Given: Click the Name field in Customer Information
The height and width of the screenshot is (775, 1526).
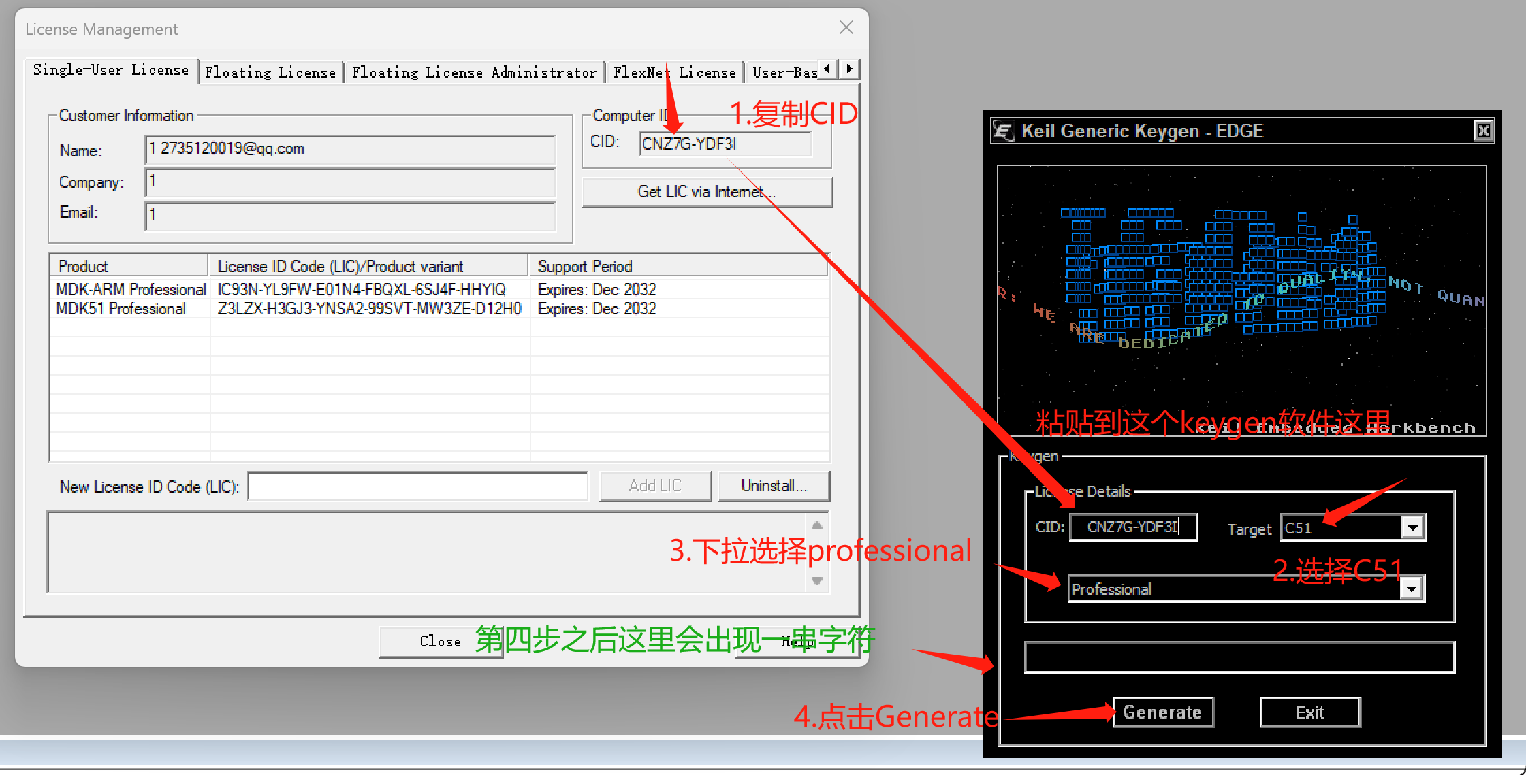Looking at the screenshot, I should pyautogui.click(x=350, y=149).
